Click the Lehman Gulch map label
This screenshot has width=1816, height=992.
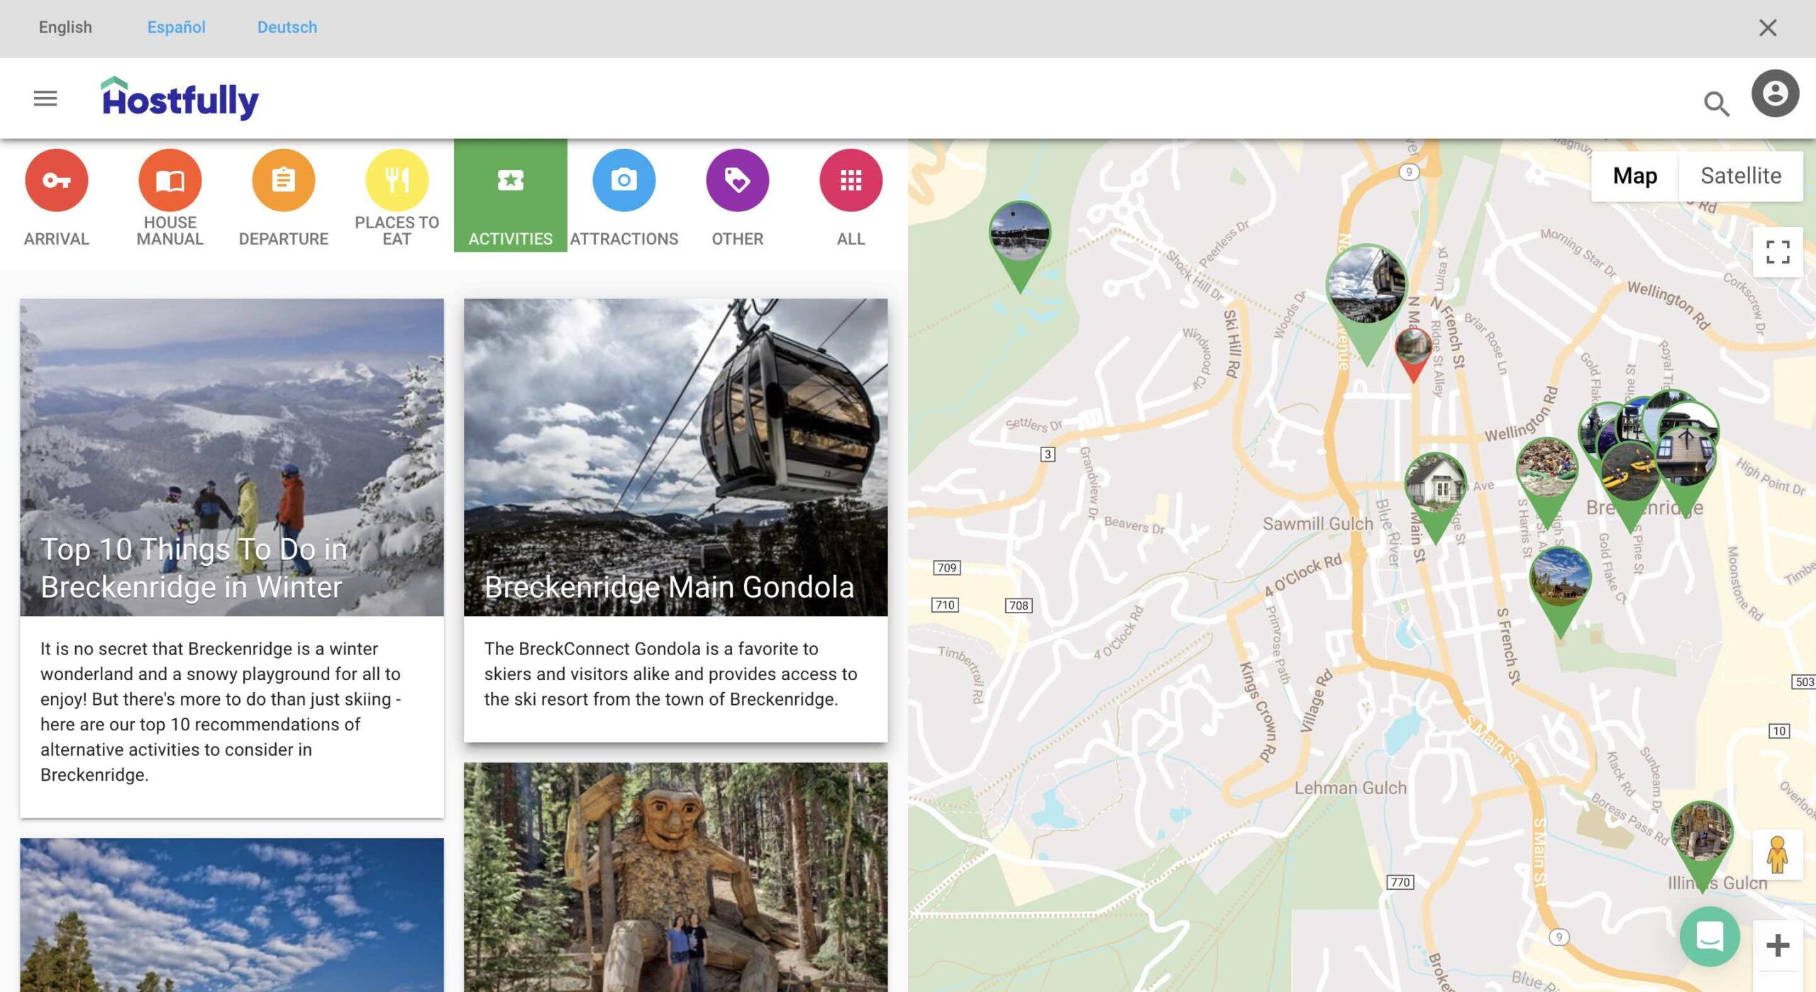coord(1350,787)
